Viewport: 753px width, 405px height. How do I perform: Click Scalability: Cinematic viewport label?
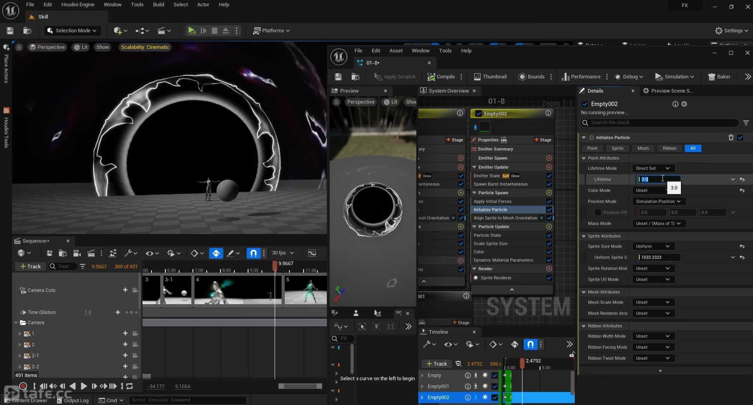[x=145, y=47]
